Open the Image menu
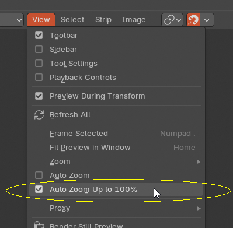233x228 pixels. (134, 20)
